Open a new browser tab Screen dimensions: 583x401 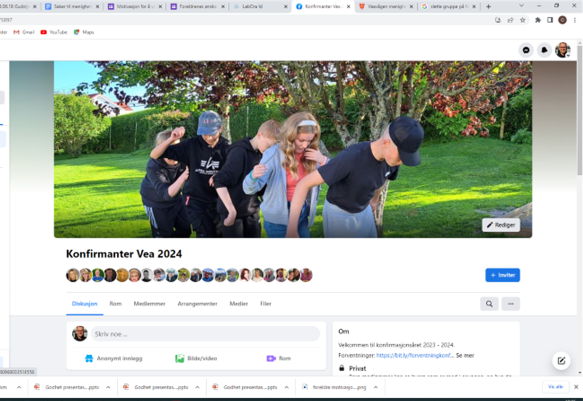[489, 7]
